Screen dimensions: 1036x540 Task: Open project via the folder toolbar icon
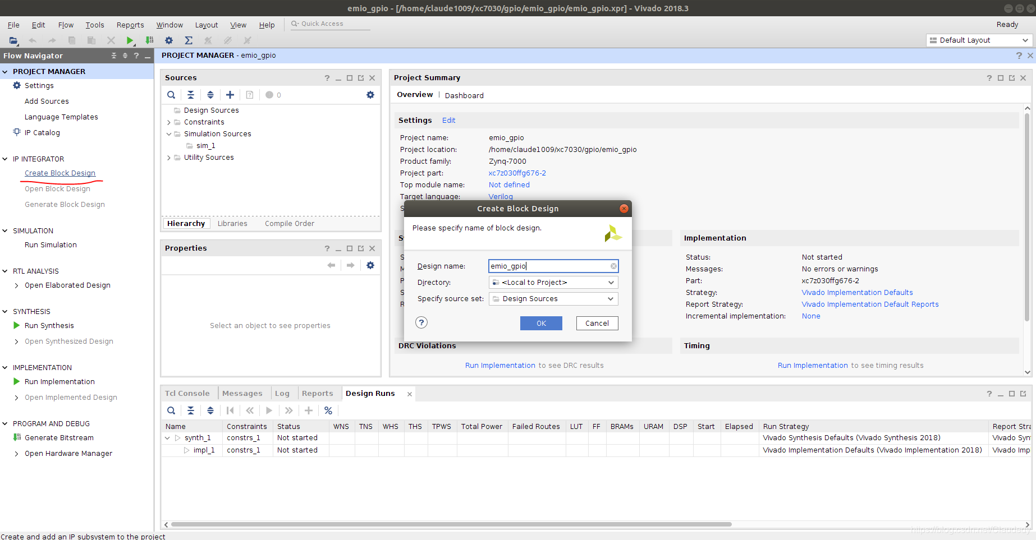click(x=13, y=40)
